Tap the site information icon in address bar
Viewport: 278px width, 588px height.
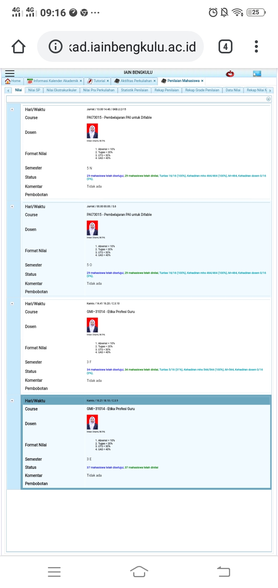point(56,47)
